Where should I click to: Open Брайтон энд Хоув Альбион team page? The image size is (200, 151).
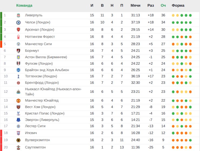pyautogui.click(x=47, y=70)
